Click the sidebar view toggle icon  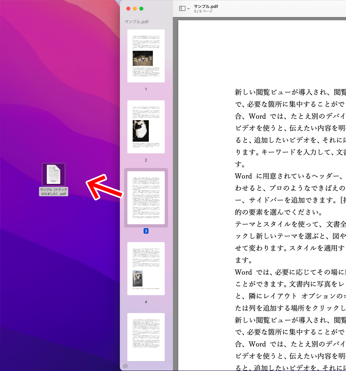pyautogui.click(x=182, y=8)
